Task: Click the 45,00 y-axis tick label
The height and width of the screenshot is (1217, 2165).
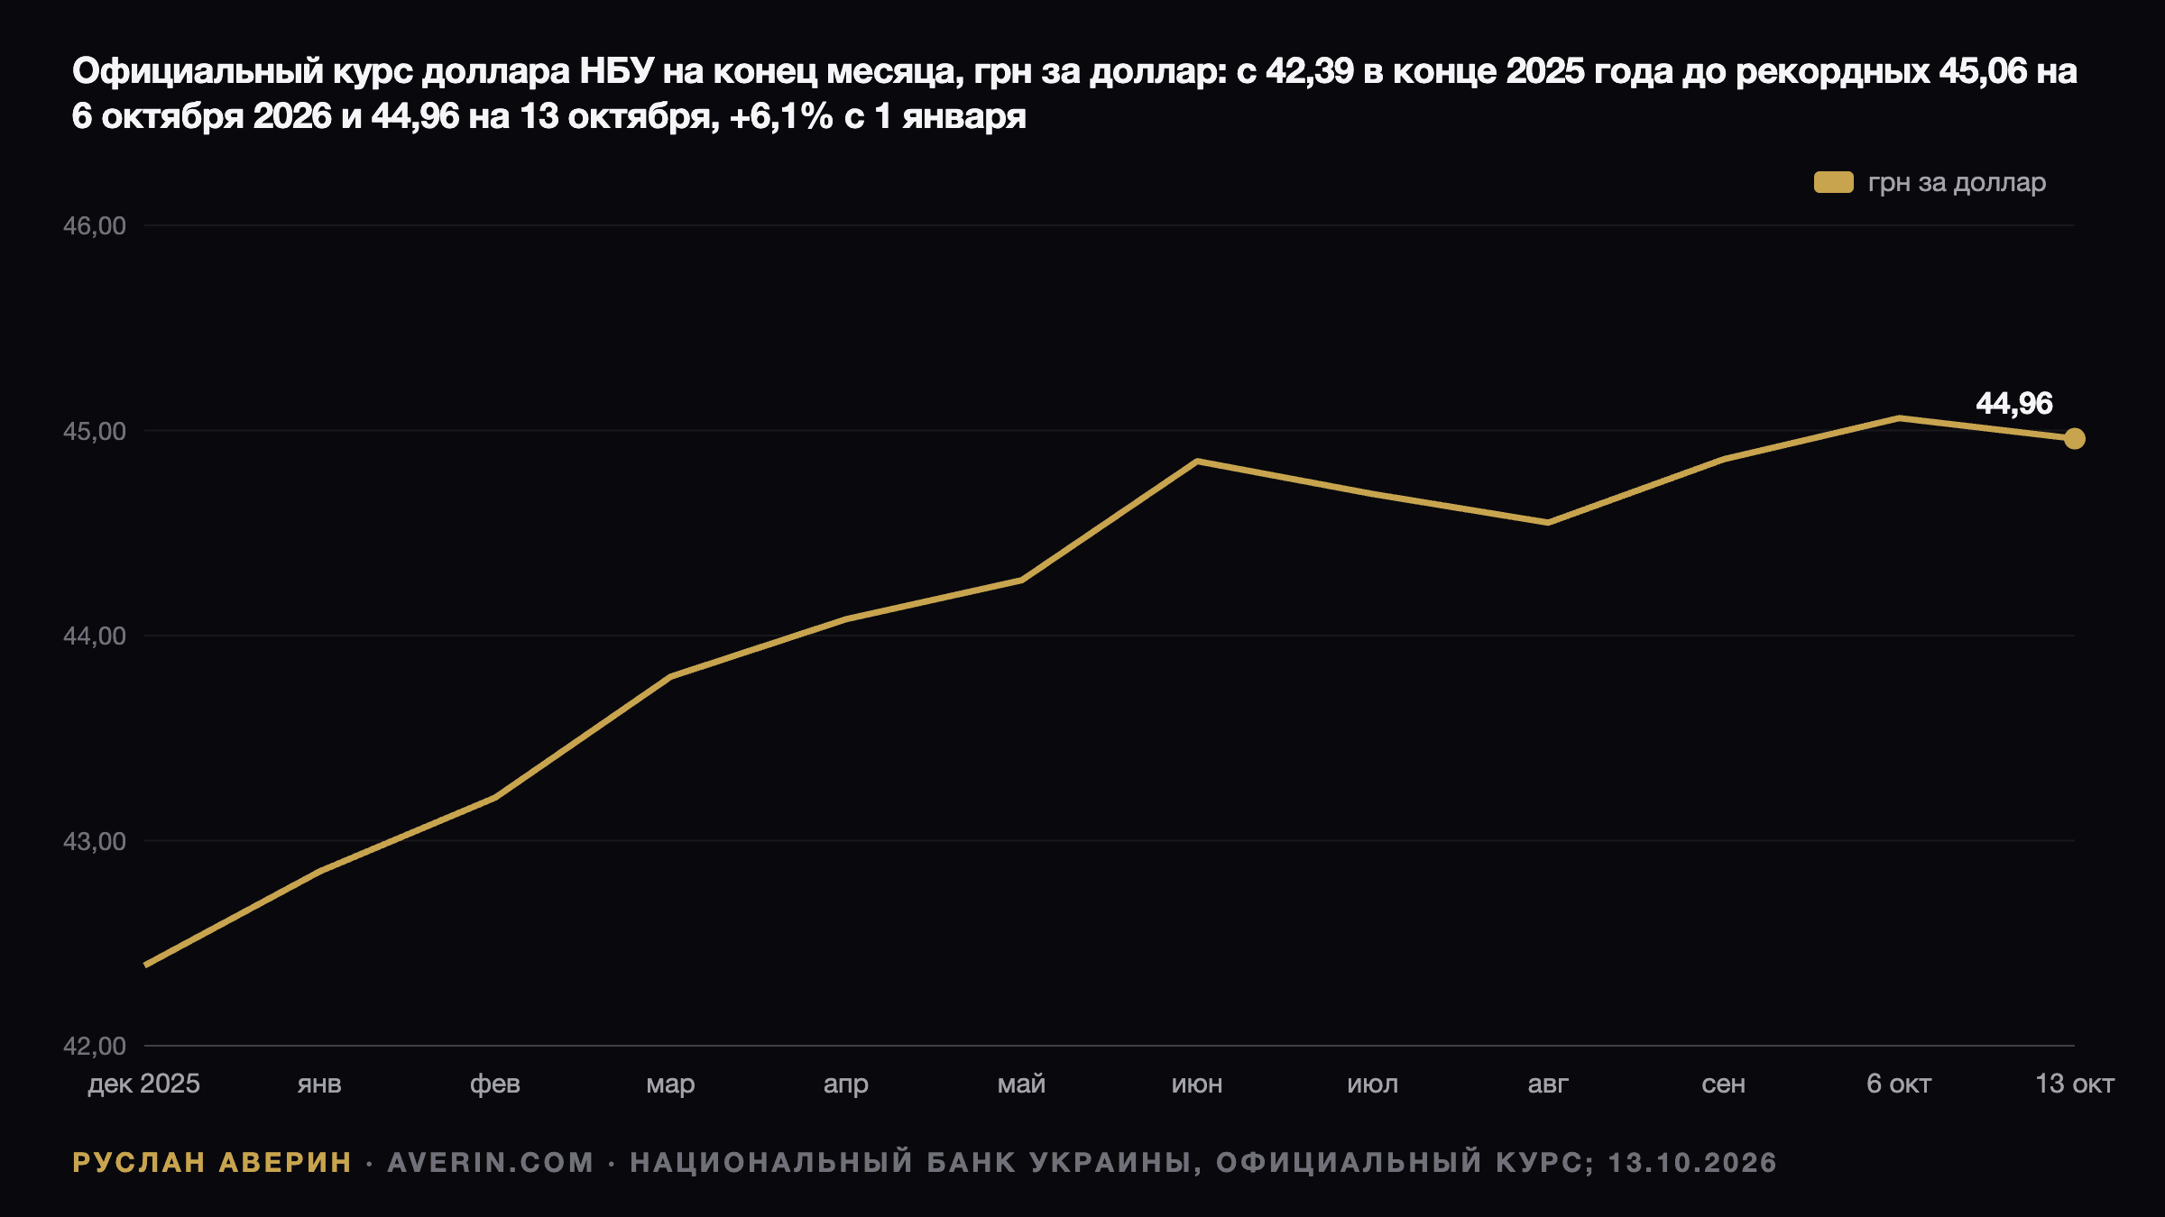Action: 94,431
